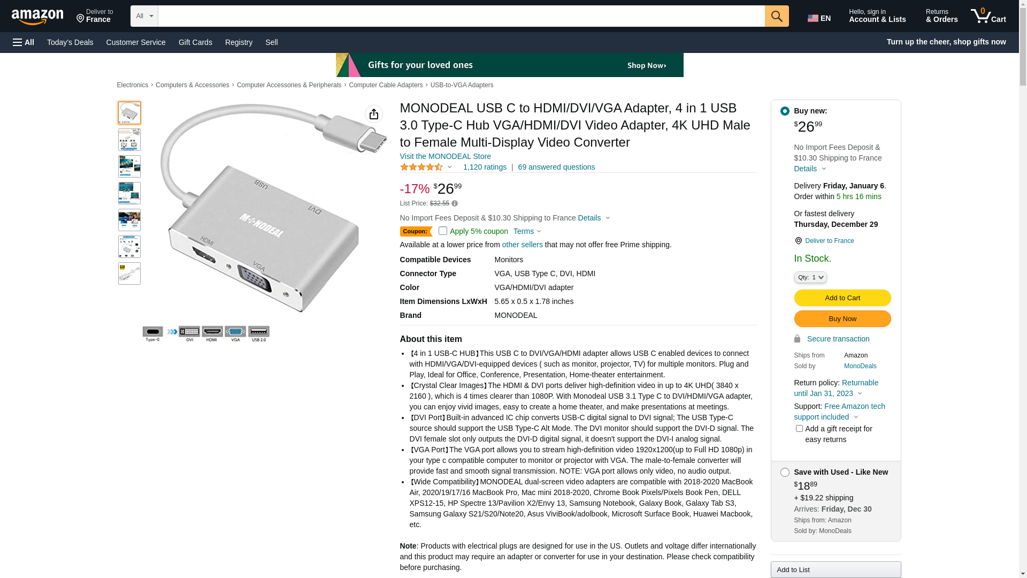The width and height of the screenshot is (1027, 578).
Task: Click the Amazon logo
Action: pos(37,17)
